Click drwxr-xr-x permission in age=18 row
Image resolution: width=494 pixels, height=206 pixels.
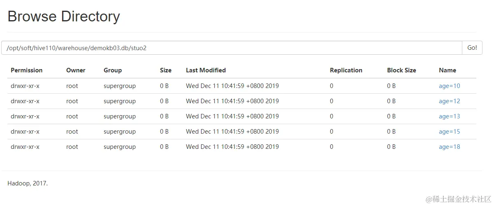(x=25, y=147)
